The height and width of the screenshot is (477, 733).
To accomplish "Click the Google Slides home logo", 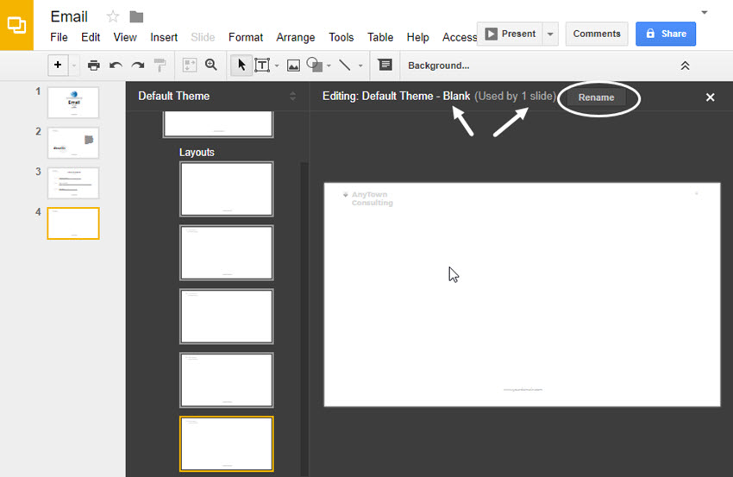I will click(16, 25).
